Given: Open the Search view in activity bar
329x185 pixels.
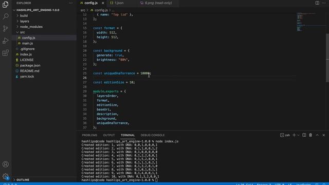Looking at the screenshot, I should click(x=6, y=16).
